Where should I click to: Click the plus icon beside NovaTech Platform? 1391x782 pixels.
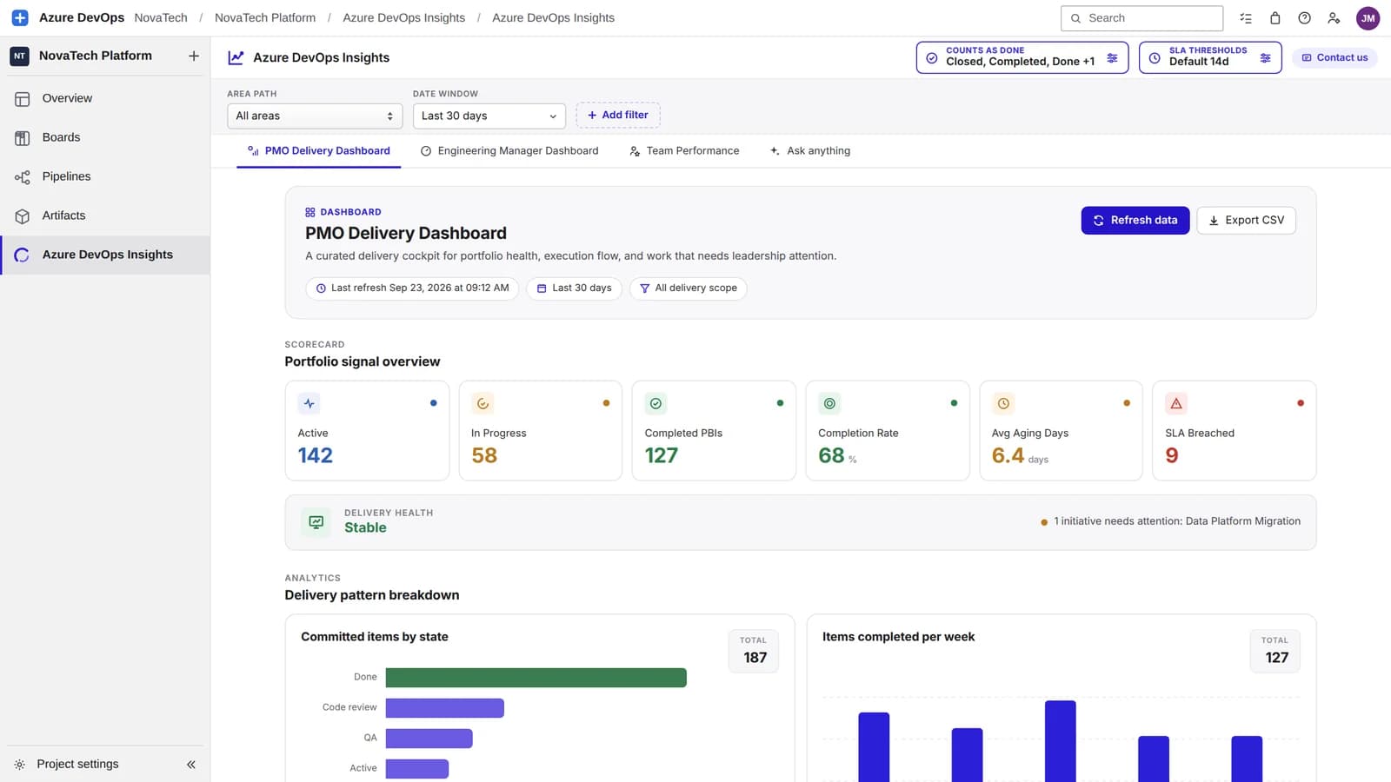click(x=194, y=56)
